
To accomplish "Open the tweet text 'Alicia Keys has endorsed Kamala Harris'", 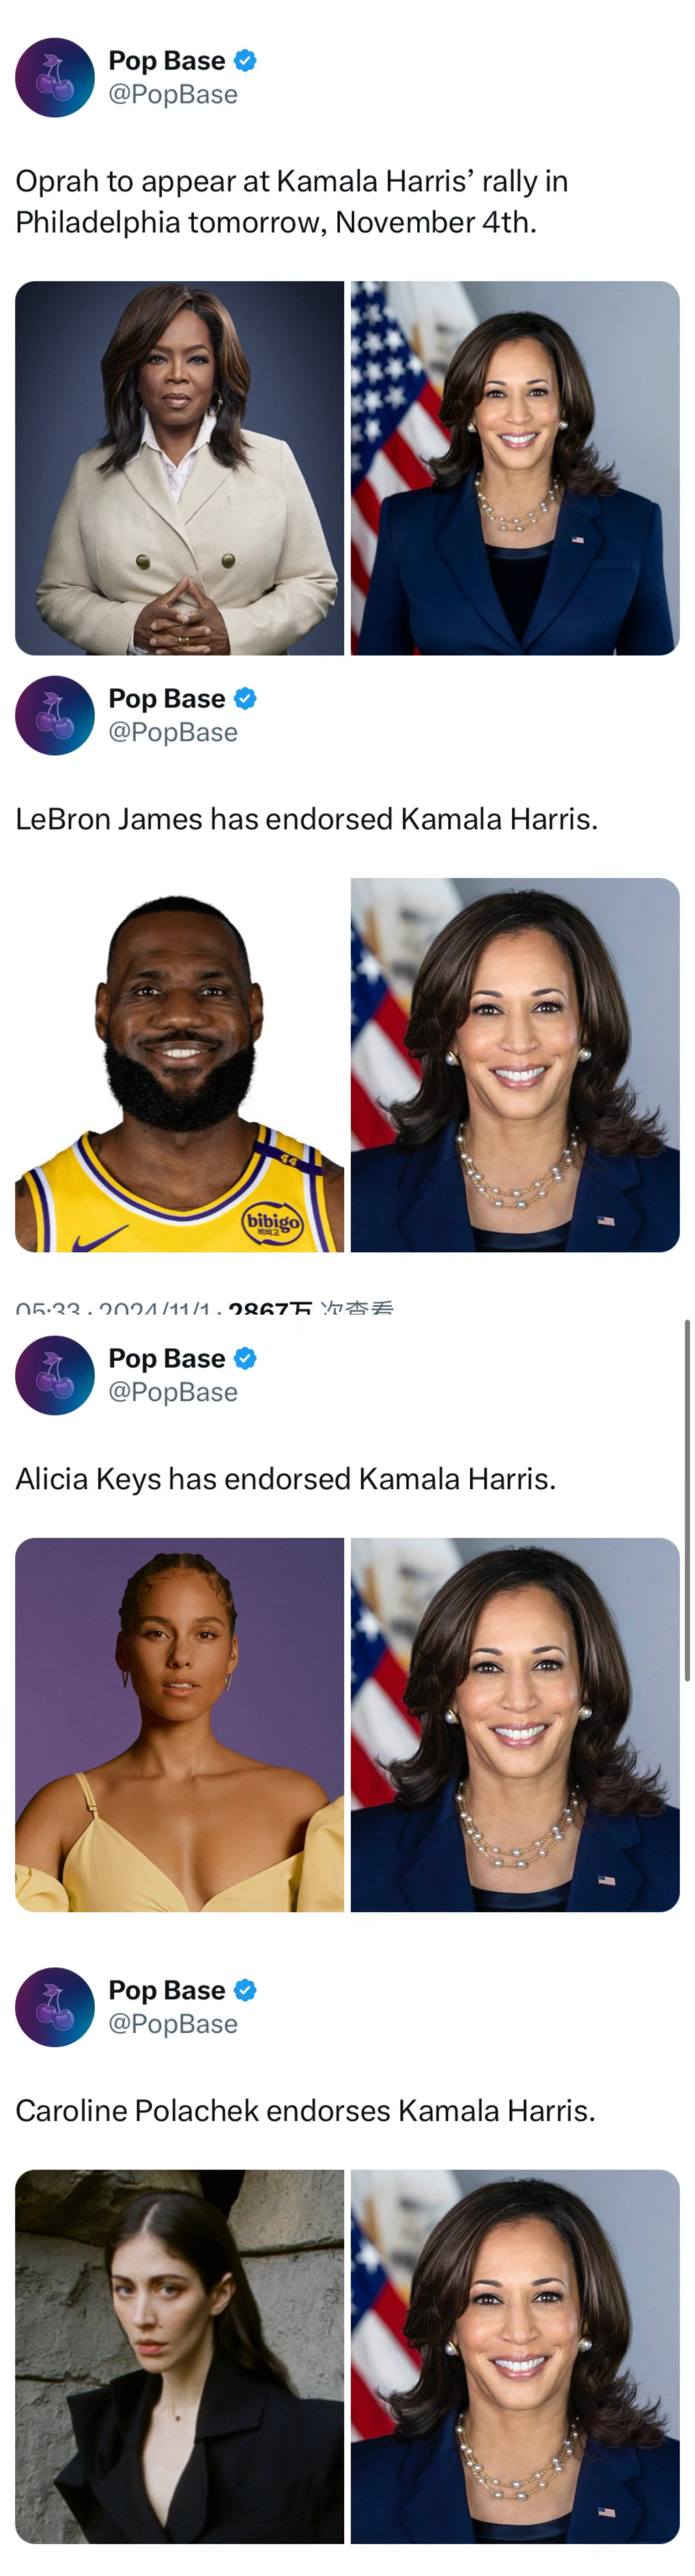I will click(286, 1479).
